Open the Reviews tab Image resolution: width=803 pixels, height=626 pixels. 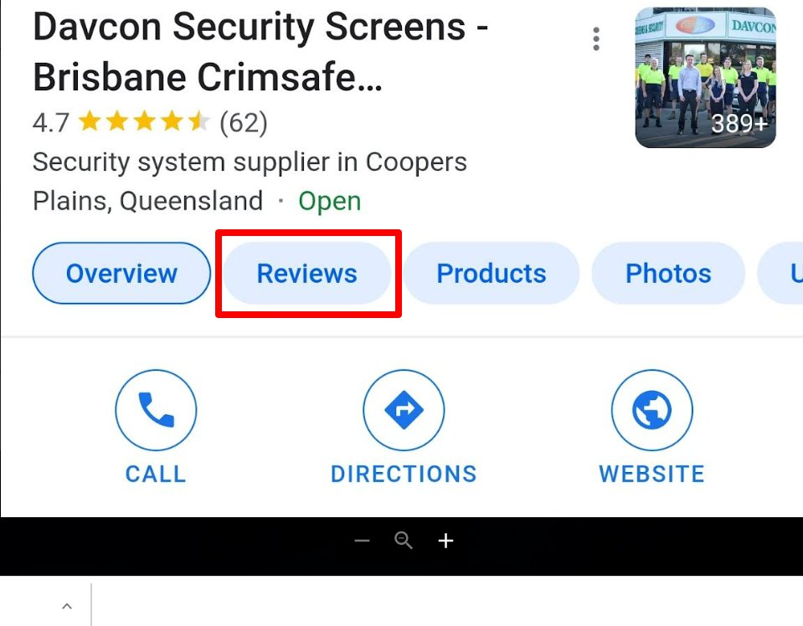(307, 274)
